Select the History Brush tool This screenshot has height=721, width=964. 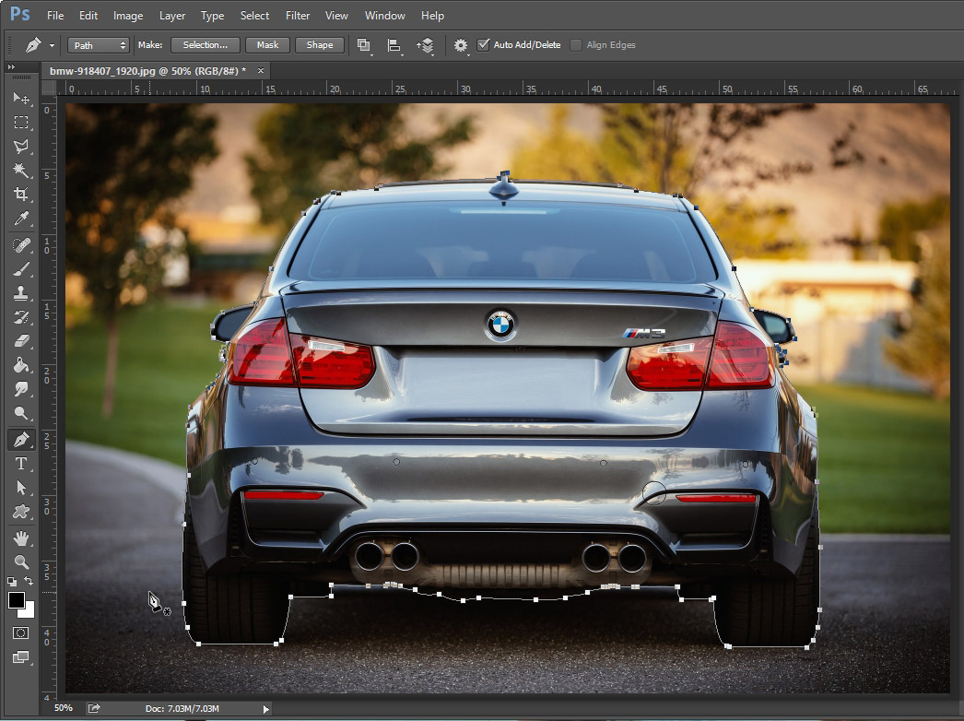pos(21,317)
